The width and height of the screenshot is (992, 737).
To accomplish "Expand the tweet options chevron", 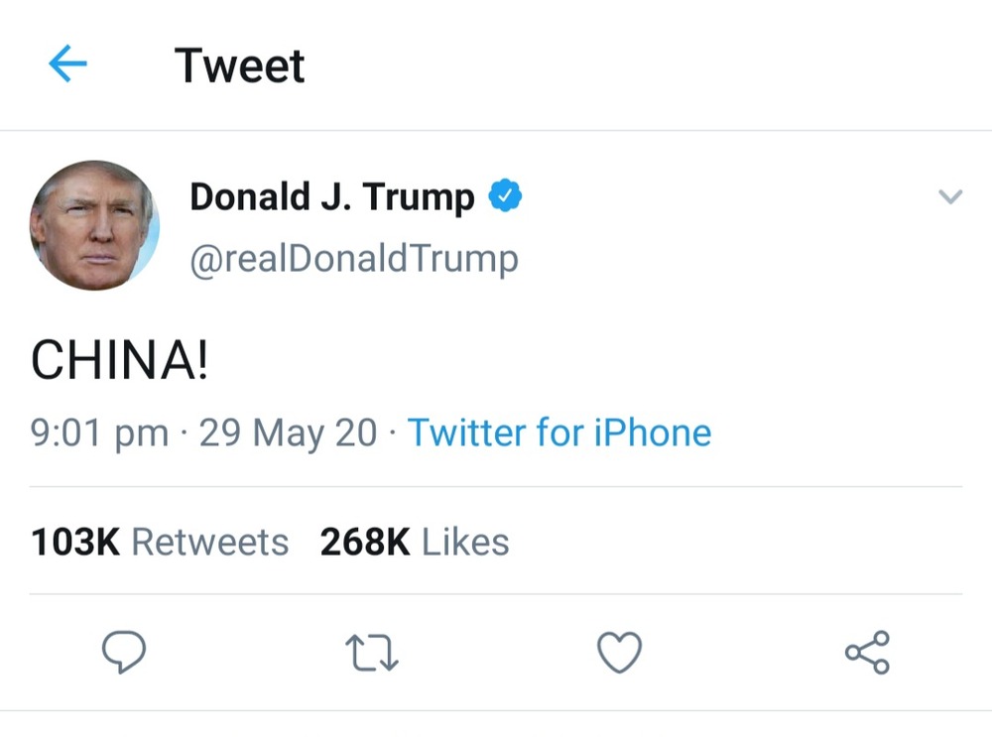I will (x=949, y=197).
